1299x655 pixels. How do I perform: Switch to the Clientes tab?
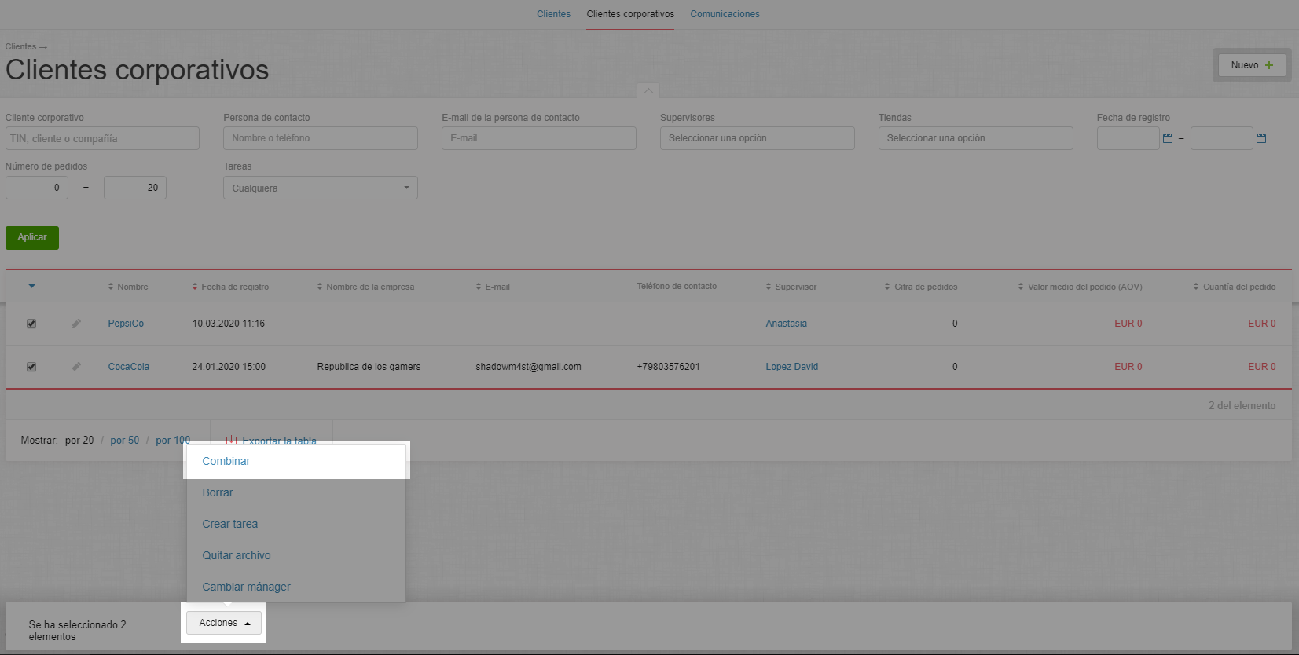coord(554,14)
